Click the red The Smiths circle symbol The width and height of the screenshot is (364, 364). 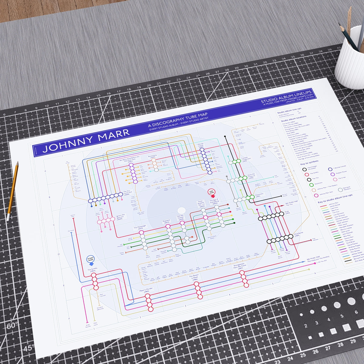307,174
